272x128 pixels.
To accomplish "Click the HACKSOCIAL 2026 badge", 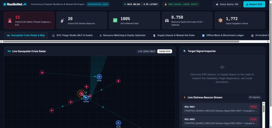I will (98, 4).
